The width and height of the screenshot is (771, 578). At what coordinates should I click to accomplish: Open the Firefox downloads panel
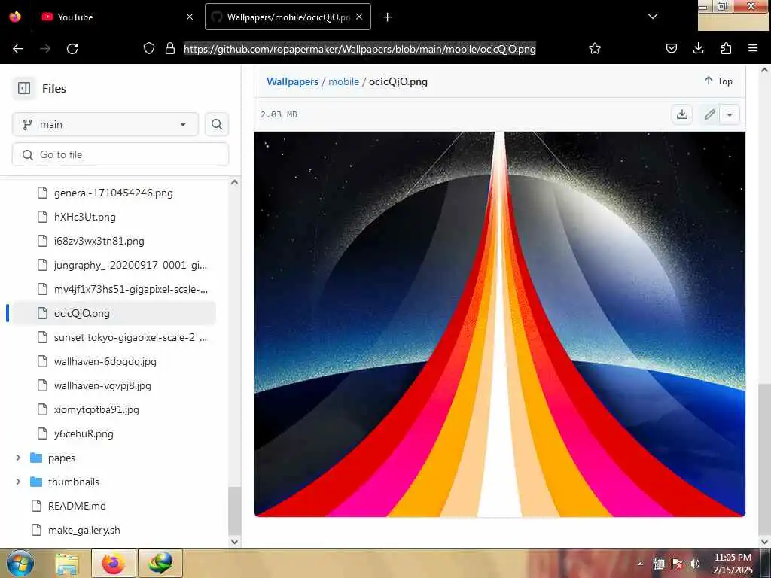tap(698, 48)
